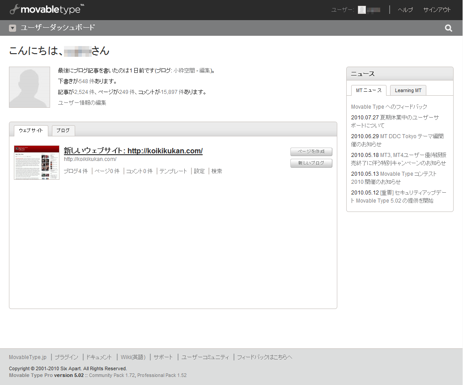
Task: Switch to the Learning MT tab
Action: [408, 90]
